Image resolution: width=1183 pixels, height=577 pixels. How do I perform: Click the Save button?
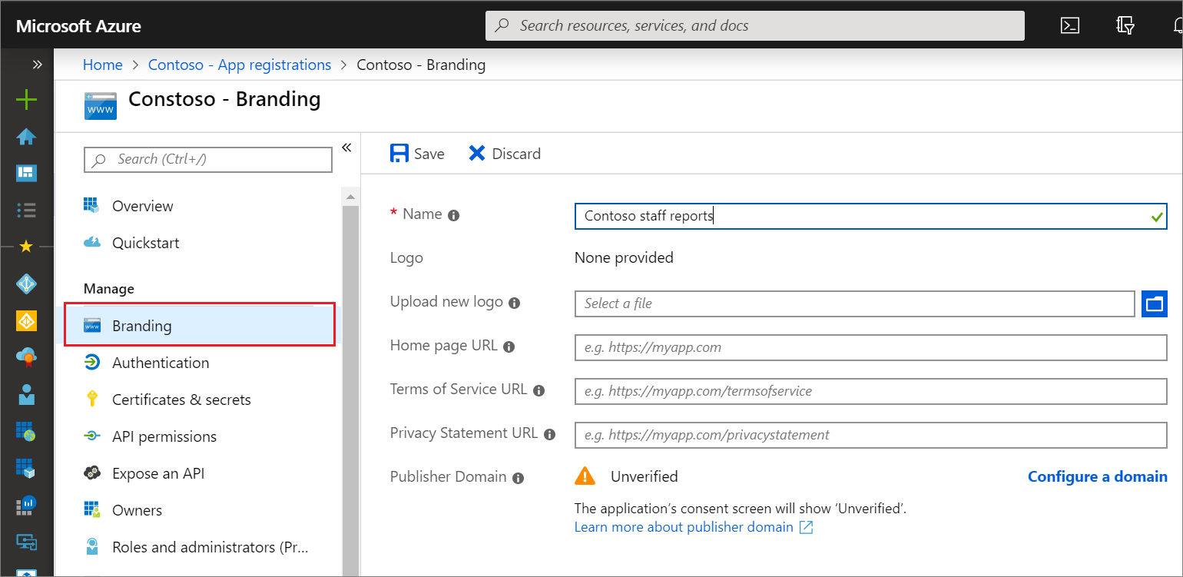click(x=417, y=154)
